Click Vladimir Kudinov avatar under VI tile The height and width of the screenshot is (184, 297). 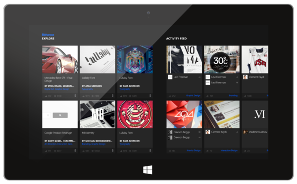click(x=245, y=132)
